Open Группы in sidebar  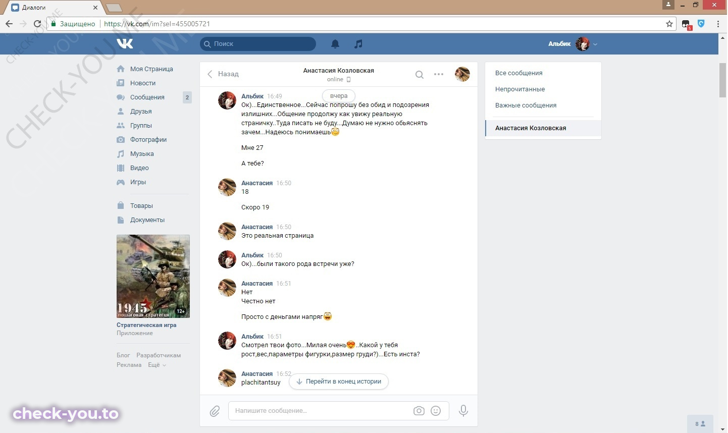141,125
